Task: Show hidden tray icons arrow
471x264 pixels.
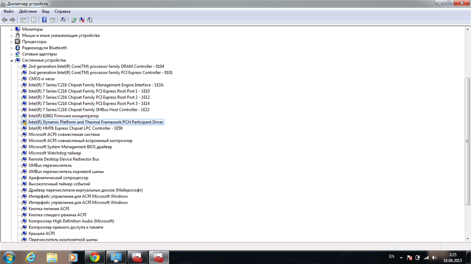Action: click(401, 258)
